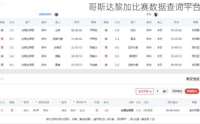Screen dimensions: 200x124
Task: Click the 2014-06-03 match date cell
Action: coord(173,110)
